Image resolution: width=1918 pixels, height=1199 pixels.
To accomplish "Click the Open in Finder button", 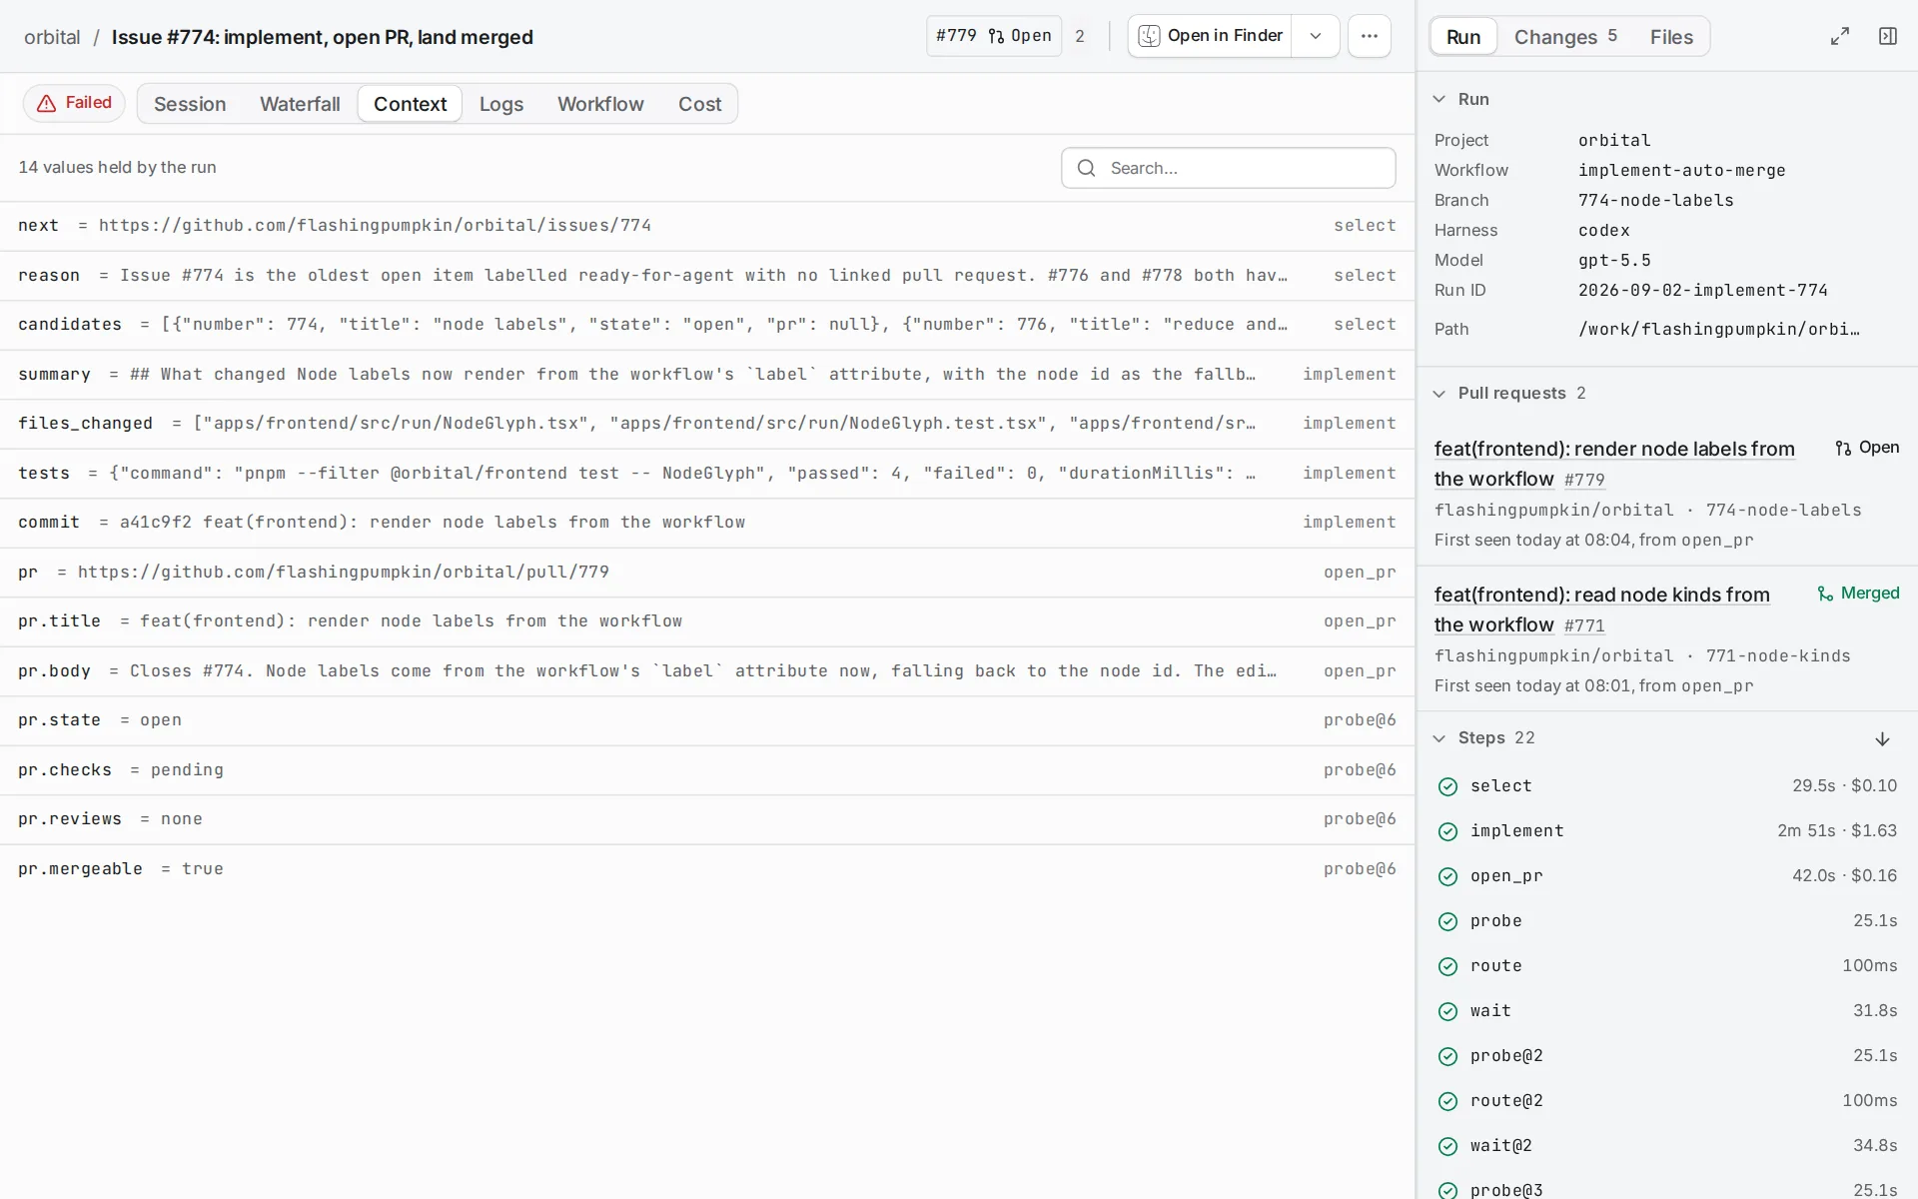I will pyautogui.click(x=1210, y=36).
